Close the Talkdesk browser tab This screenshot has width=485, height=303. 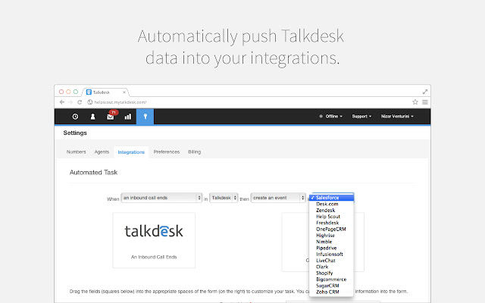tap(124, 92)
